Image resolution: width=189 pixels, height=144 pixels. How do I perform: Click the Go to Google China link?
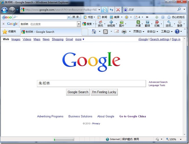pos(133,116)
